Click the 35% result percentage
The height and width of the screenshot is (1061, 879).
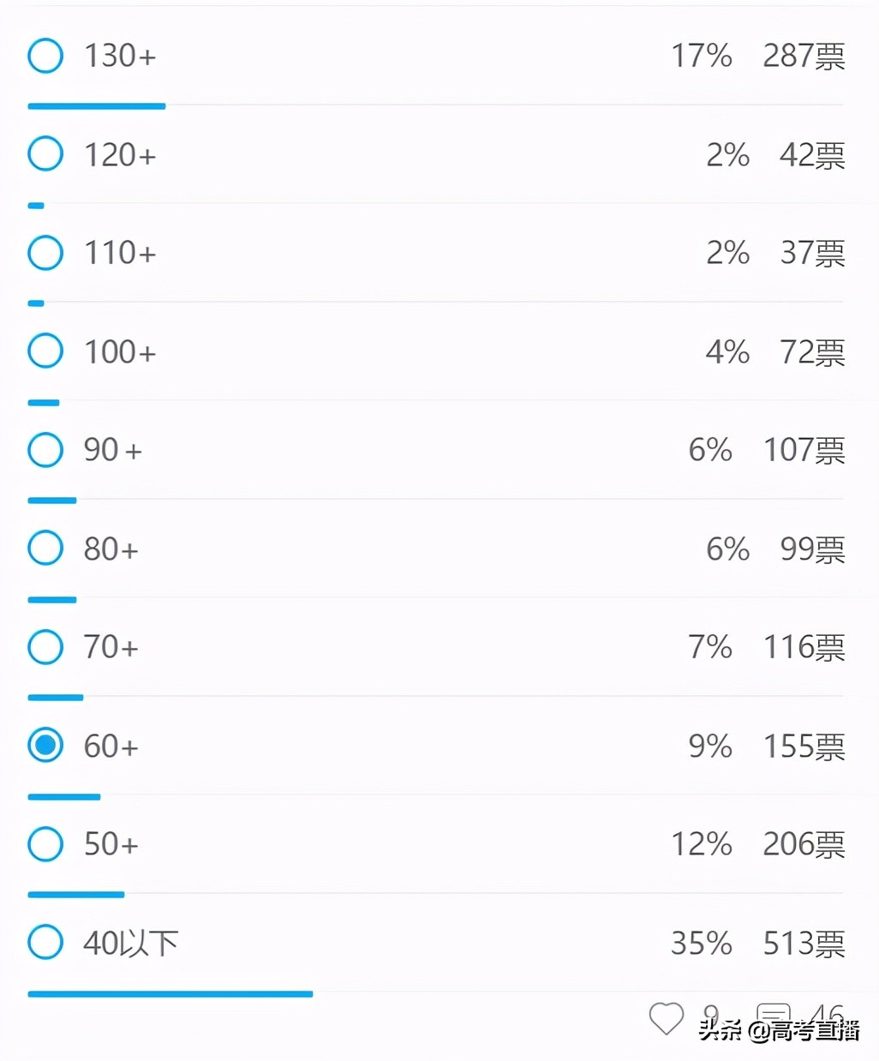coord(701,944)
